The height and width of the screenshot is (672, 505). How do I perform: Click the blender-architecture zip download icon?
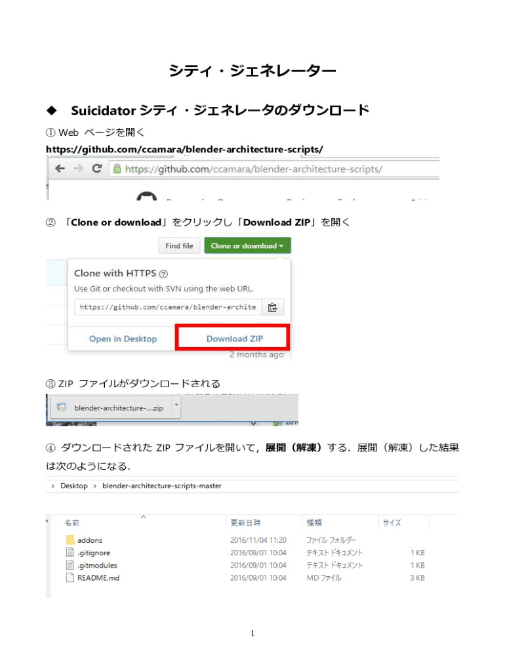point(61,407)
